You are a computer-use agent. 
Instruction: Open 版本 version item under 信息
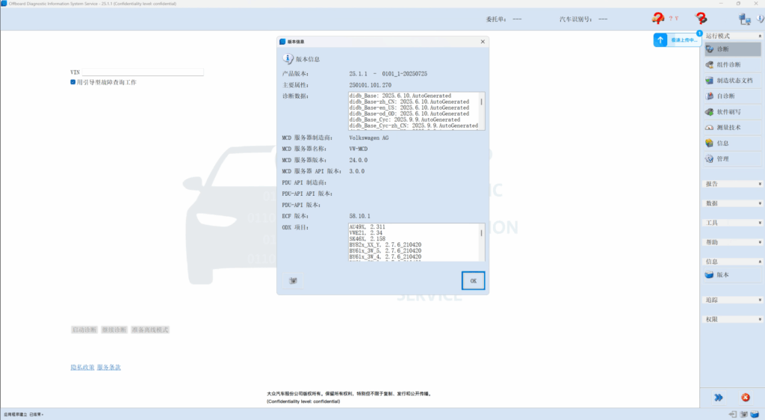(722, 275)
